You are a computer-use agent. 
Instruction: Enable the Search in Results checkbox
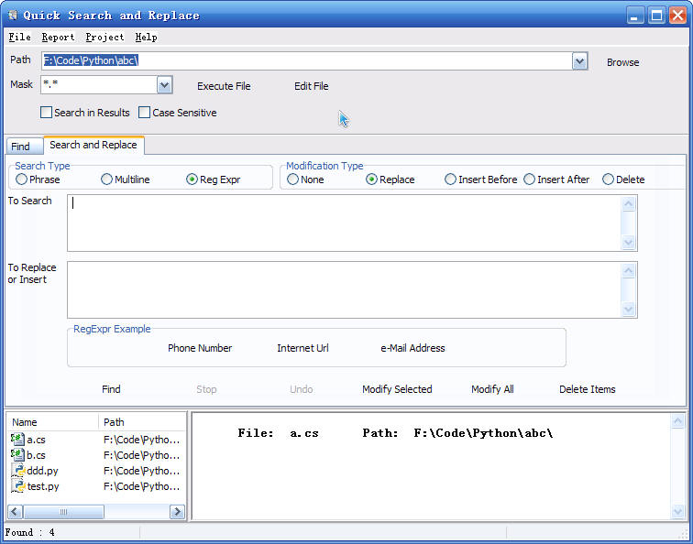[x=47, y=113]
